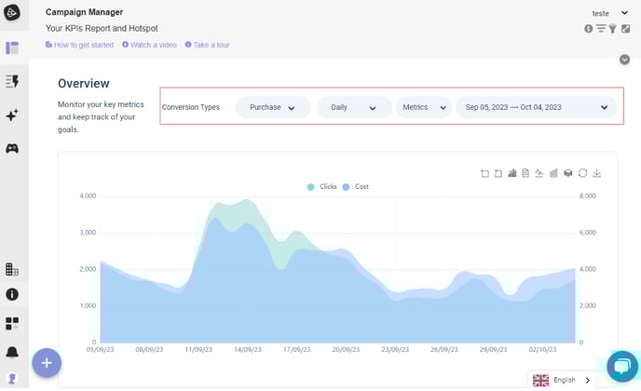
Task: Click the expand fullscreen icon in header
Action: [625, 29]
